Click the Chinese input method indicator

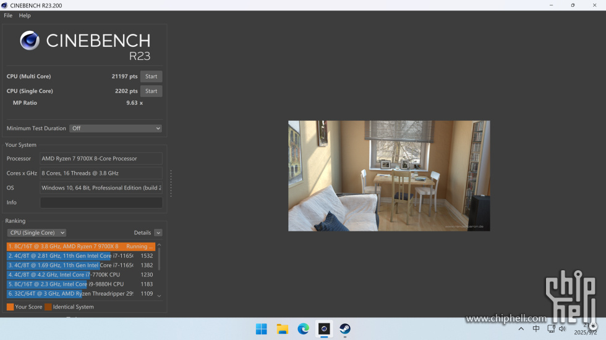536,329
